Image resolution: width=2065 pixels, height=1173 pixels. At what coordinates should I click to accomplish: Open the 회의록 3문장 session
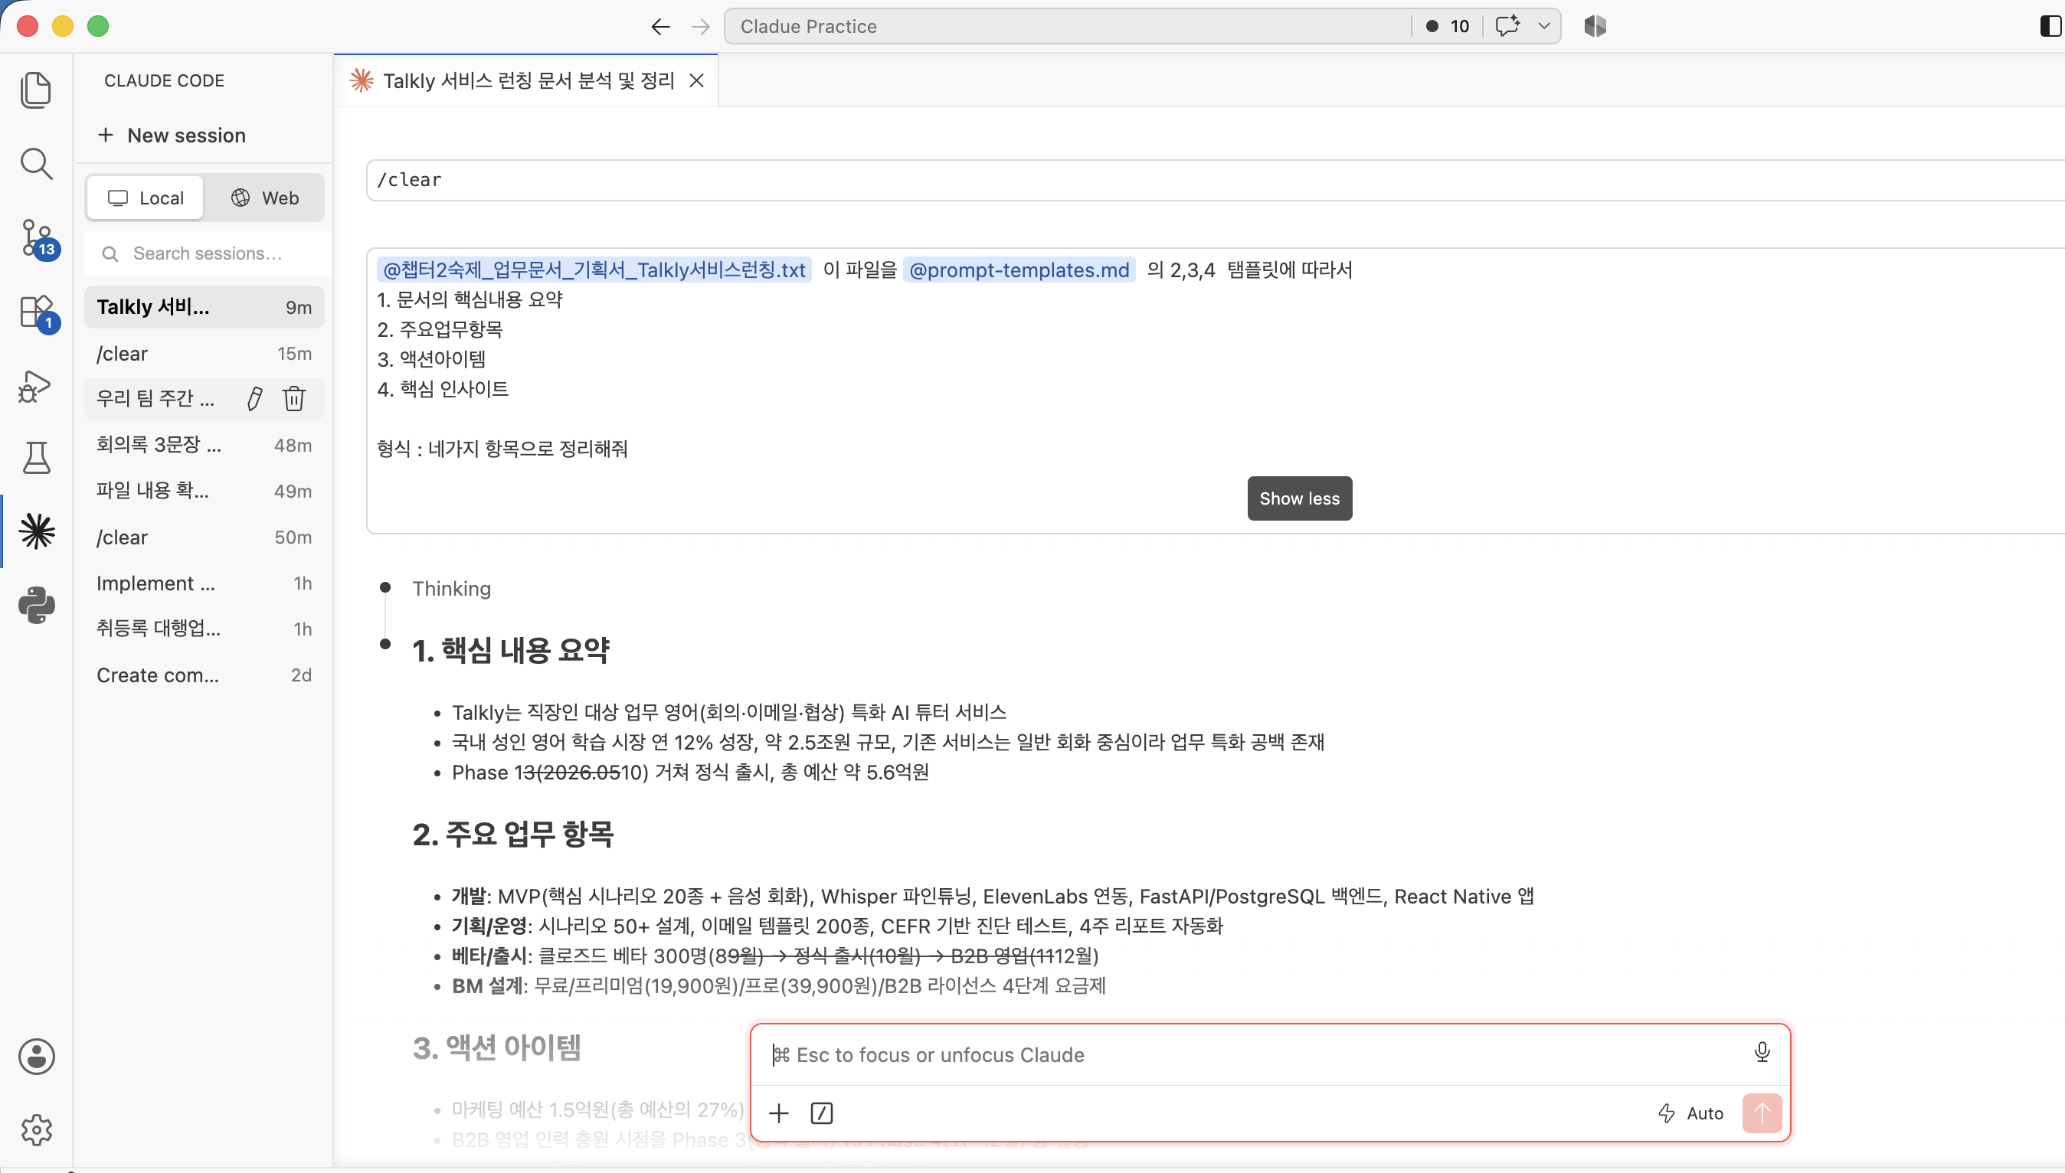pyautogui.click(x=204, y=445)
